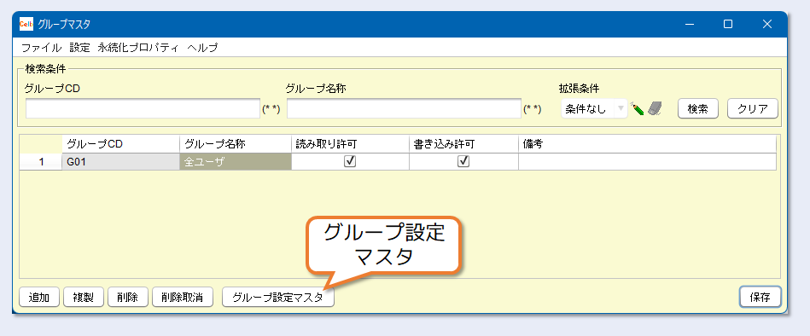This screenshot has height=336, width=810.
Task: Open グループ設定マスタ button
Action: pos(278,298)
